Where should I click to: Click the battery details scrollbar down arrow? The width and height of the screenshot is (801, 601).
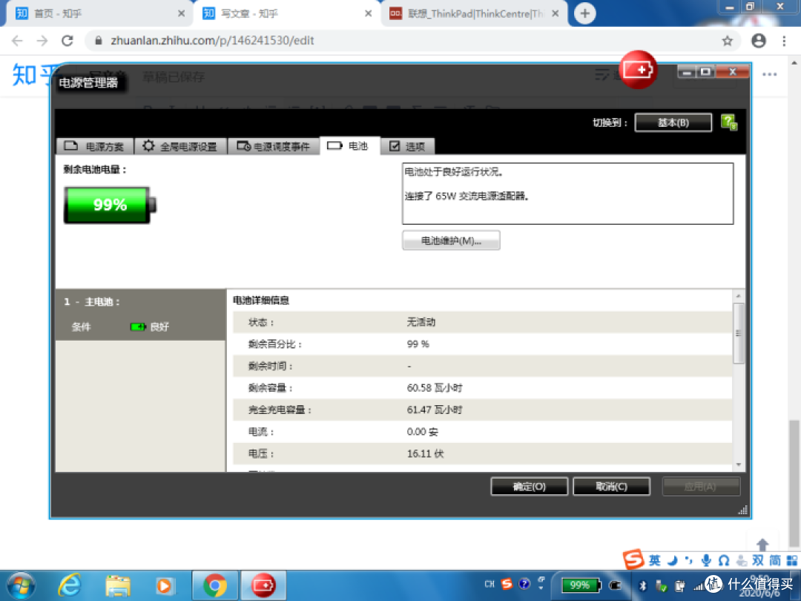click(x=738, y=464)
